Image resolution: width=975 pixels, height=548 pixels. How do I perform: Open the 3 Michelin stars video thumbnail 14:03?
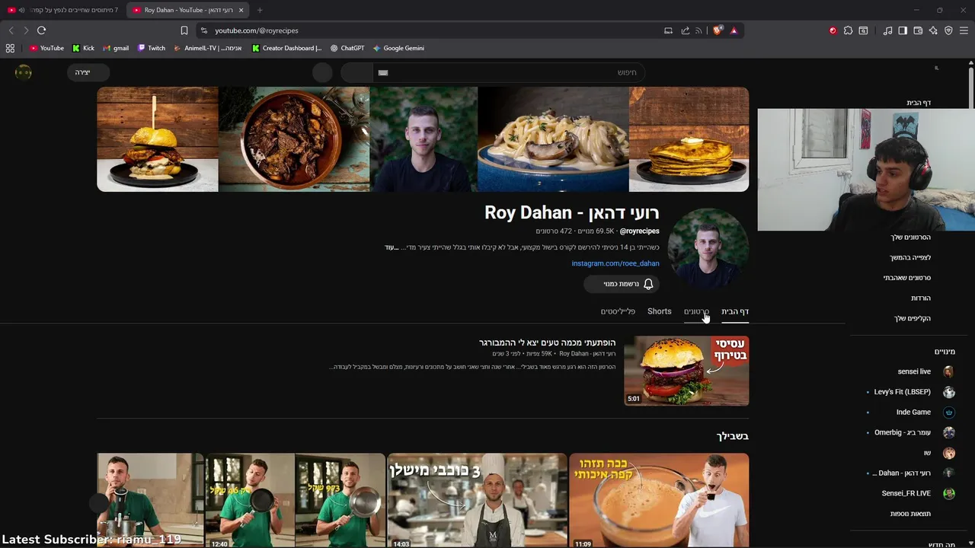pyautogui.click(x=478, y=500)
